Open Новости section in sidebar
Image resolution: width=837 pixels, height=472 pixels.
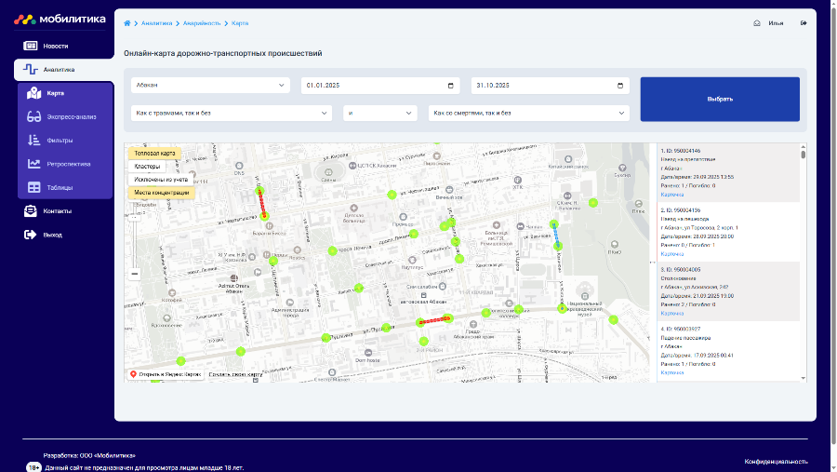(x=55, y=46)
